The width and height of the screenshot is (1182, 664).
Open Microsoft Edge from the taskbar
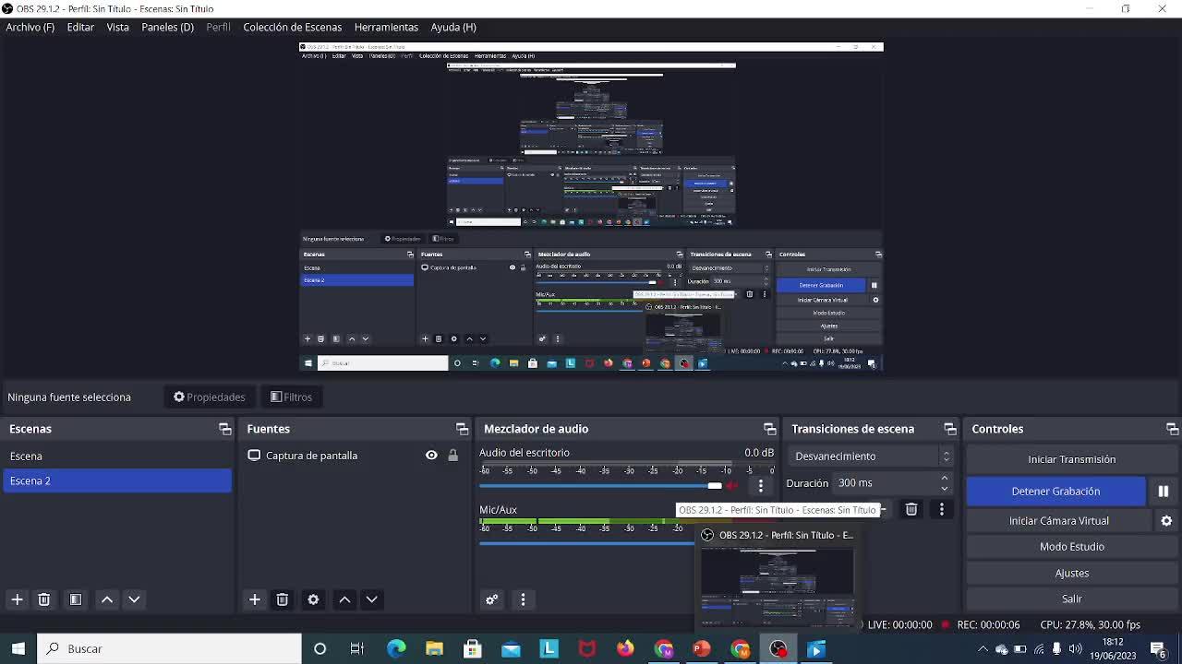click(x=396, y=648)
